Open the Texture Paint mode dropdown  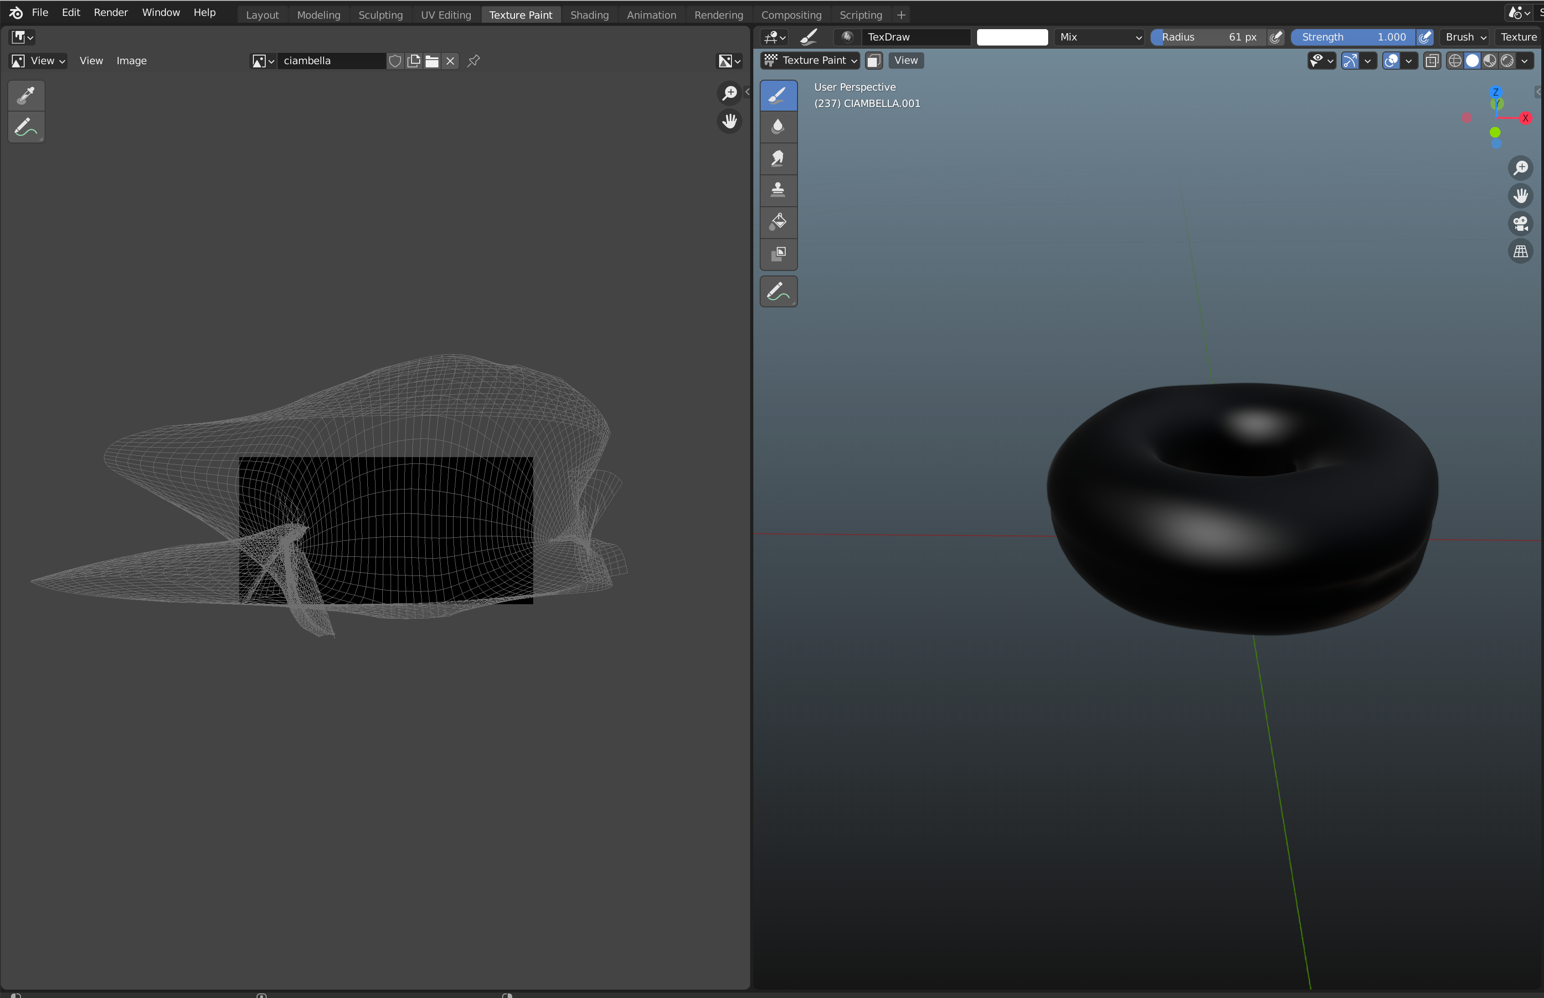click(811, 60)
